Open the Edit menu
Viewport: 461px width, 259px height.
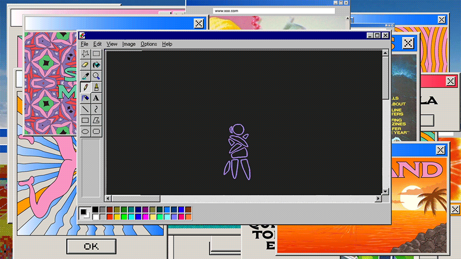click(97, 44)
